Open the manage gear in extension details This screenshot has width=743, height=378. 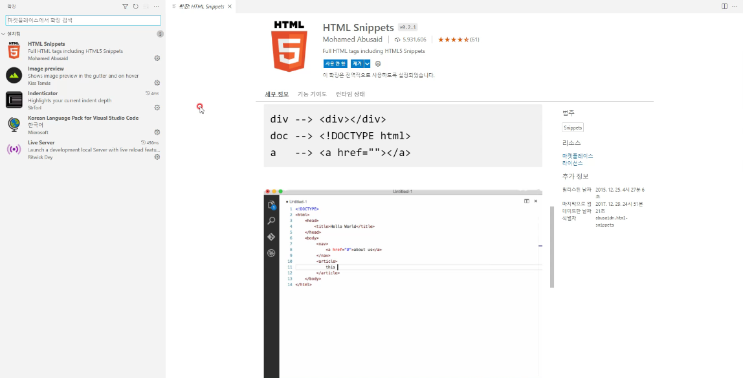(378, 63)
